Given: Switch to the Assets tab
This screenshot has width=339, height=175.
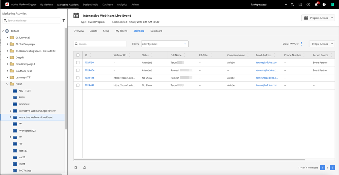Looking at the screenshot, I should 94,31.
